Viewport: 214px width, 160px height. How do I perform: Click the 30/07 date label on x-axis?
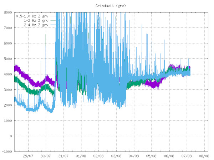(x=46, y=156)
